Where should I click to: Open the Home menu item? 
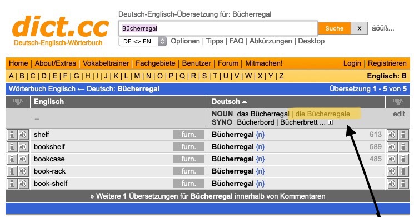pyautogui.click(x=18, y=63)
